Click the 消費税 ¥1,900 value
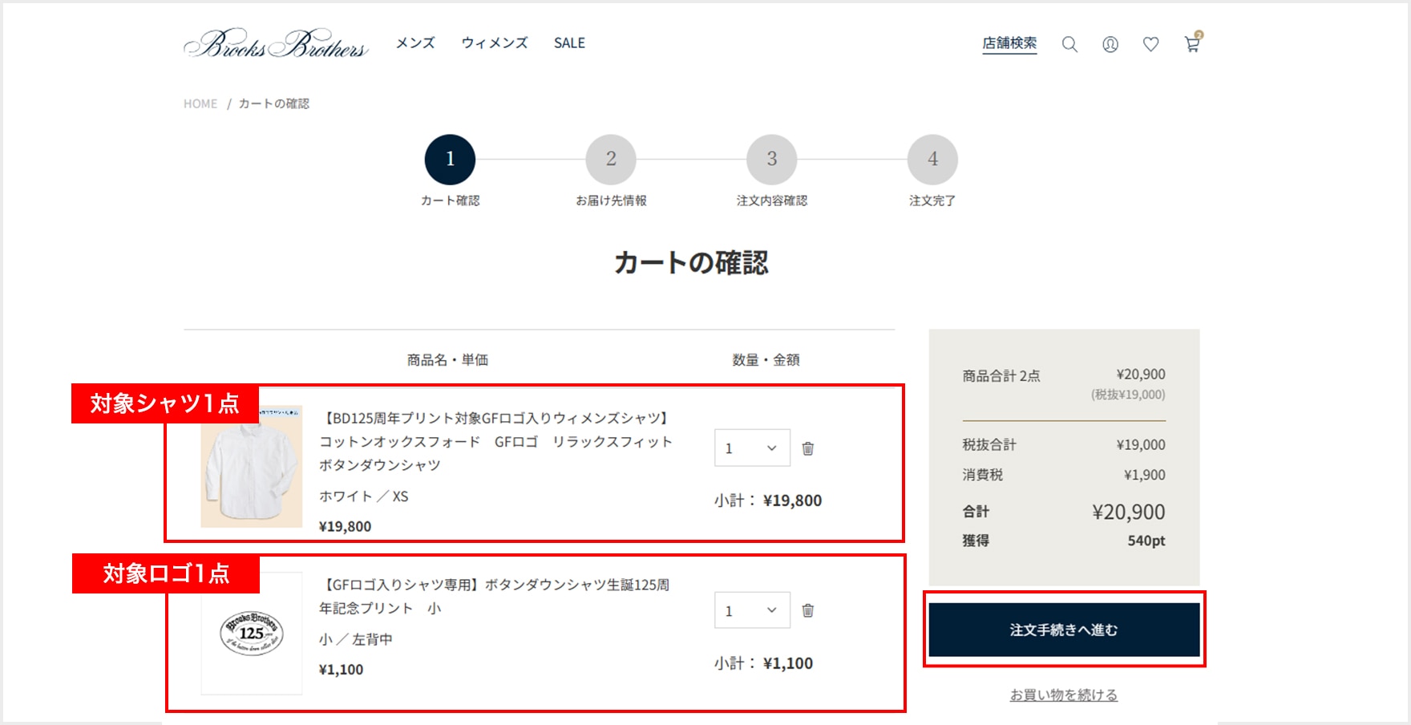This screenshot has width=1411, height=725. point(1145,475)
